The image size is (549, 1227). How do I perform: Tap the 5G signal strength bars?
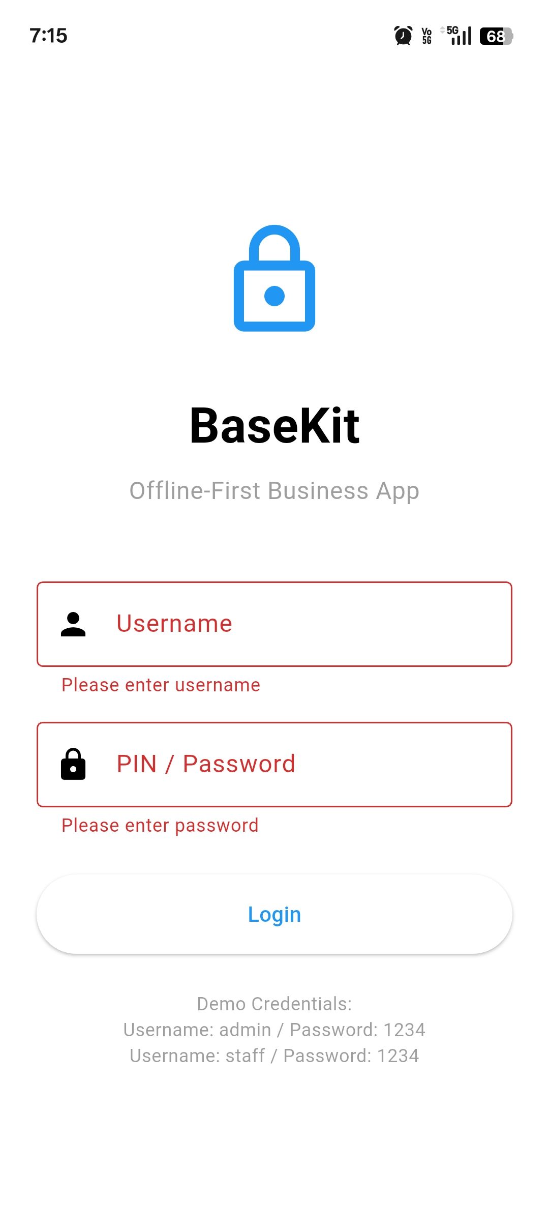458,36
